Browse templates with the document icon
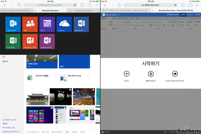Screen dimensions: 201x134 [151, 74]
